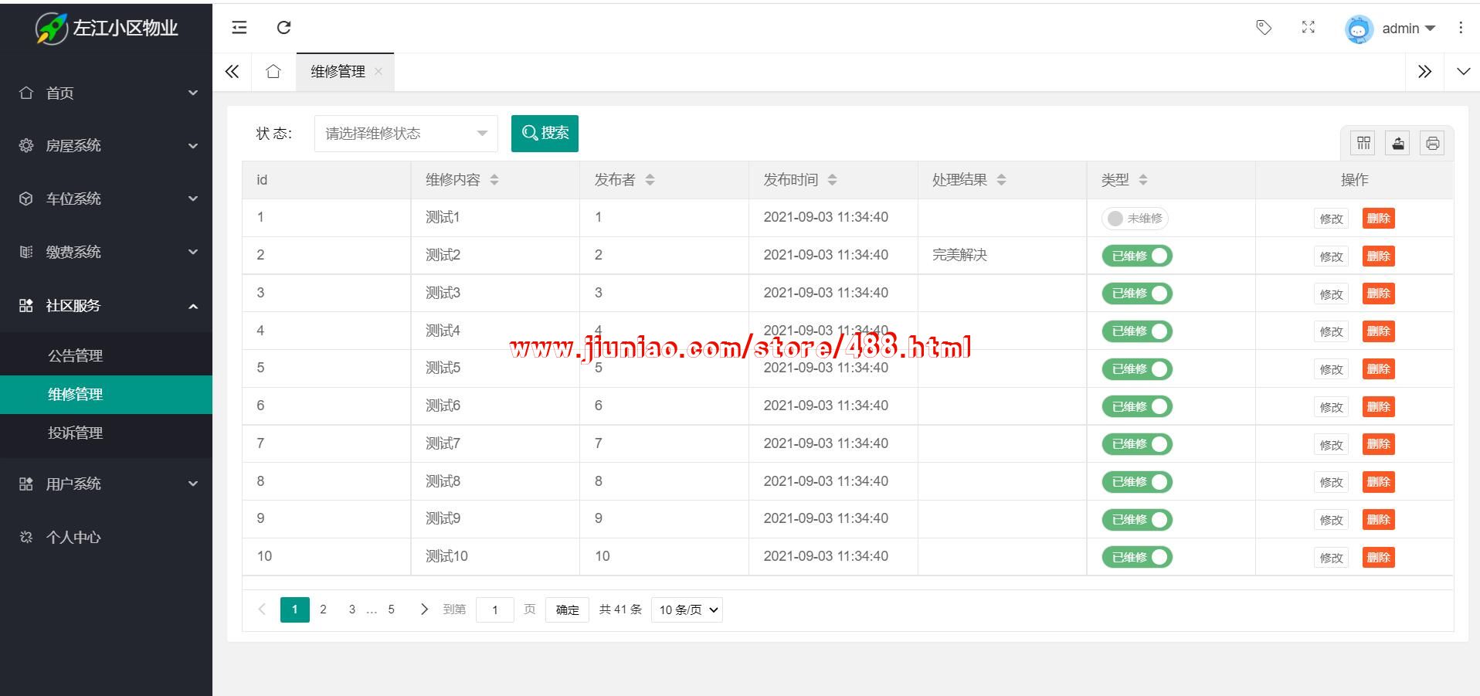Click 修改 for row 测试5
This screenshot has width=1480, height=696.
pos(1331,369)
